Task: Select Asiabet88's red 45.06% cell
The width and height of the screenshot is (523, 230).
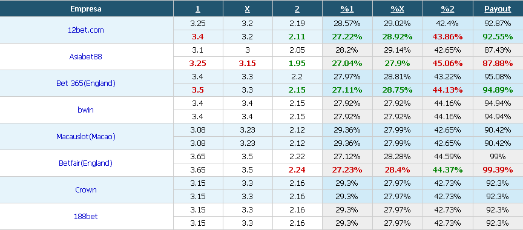Action: point(447,63)
